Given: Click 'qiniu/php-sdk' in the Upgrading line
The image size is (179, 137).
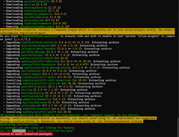Looking at the screenshot, I should (31, 106).
